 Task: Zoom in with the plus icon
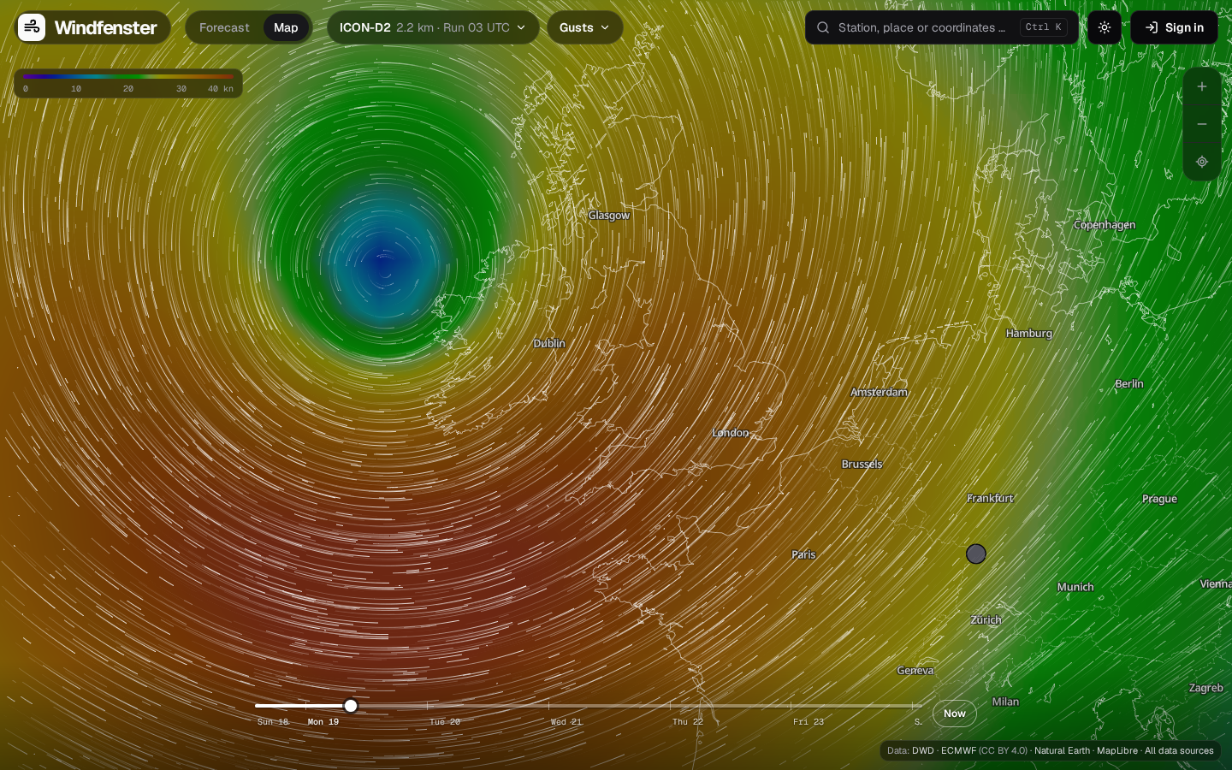pyautogui.click(x=1202, y=86)
